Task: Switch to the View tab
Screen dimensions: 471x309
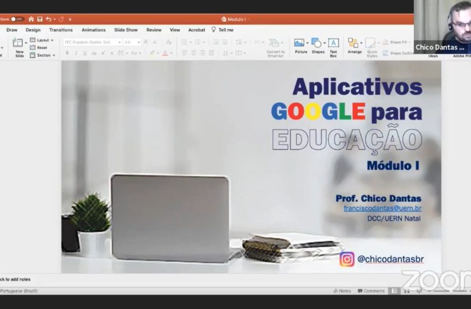Action: tap(175, 30)
